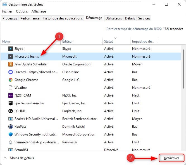Select the Skype name cell
Image resolution: width=186 pixels, height=165 pixels.
(19, 49)
